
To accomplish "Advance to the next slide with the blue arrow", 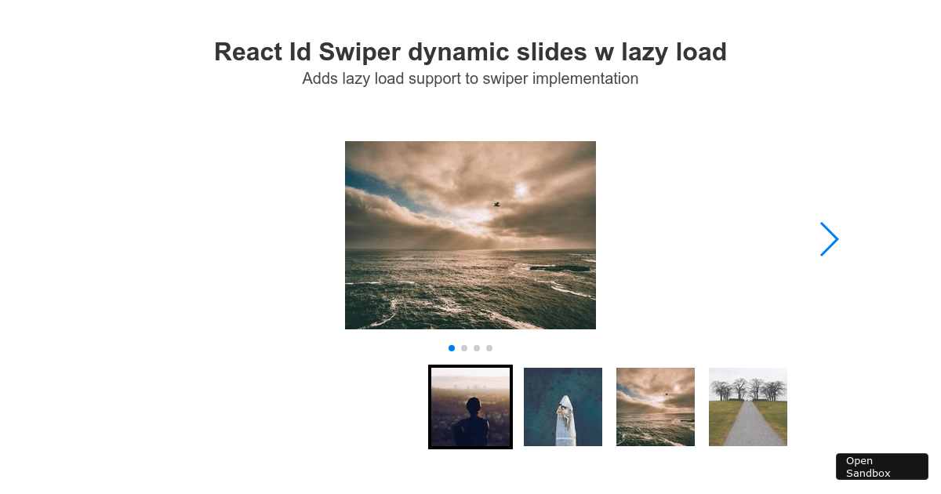I will (x=830, y=239).
